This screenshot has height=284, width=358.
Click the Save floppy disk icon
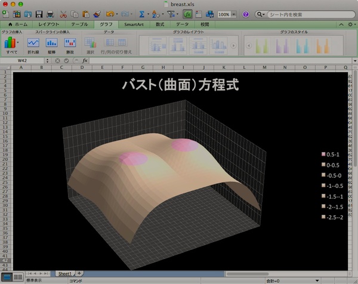[38, 14]
